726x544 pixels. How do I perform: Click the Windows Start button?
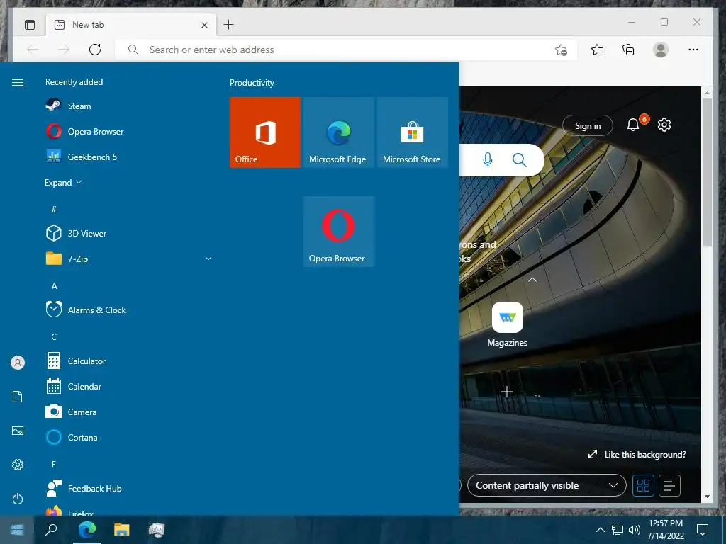17,529
